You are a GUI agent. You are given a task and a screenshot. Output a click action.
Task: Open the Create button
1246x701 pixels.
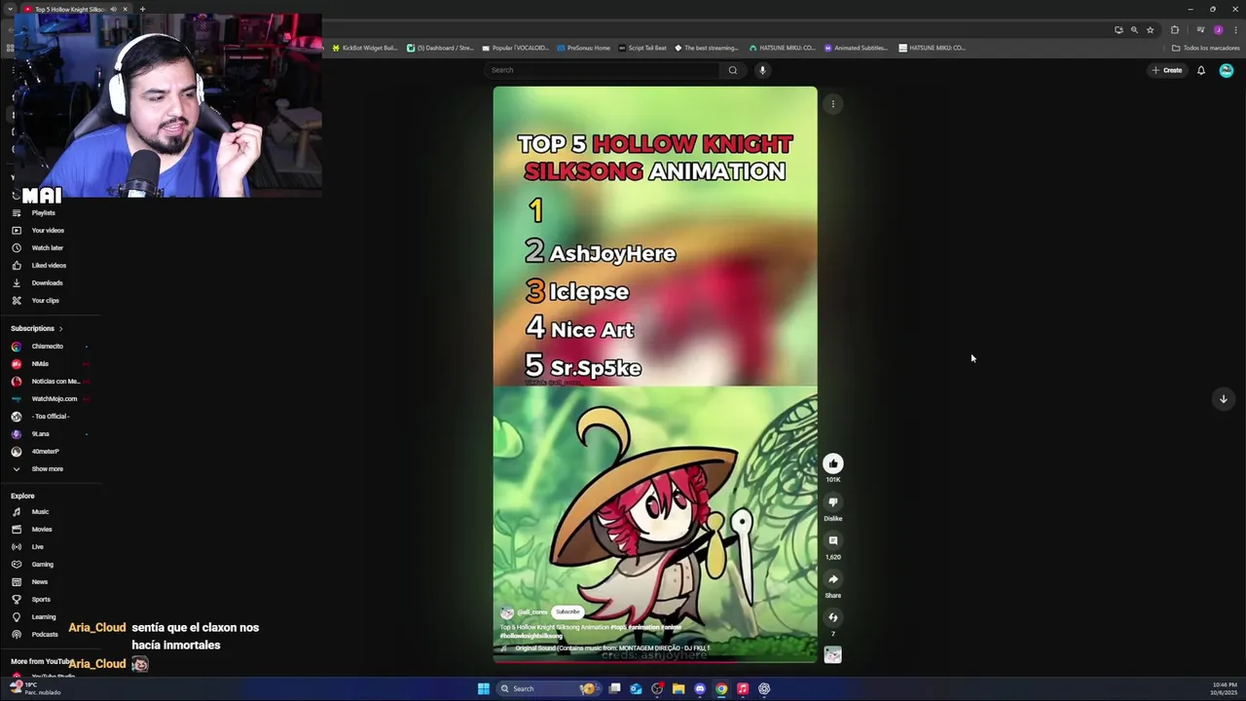[x=1166, y=70]
